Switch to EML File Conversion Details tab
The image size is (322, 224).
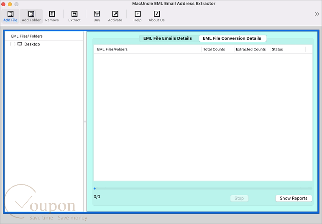232,38
